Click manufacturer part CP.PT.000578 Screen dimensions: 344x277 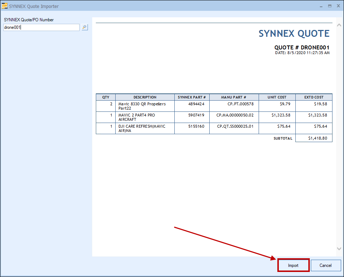pos(241,104)
